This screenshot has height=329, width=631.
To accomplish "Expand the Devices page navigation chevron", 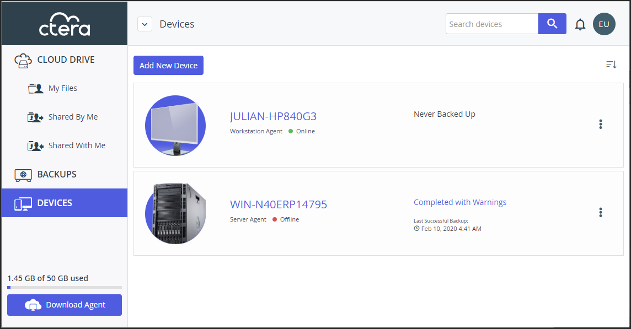I will click(144, 24).
